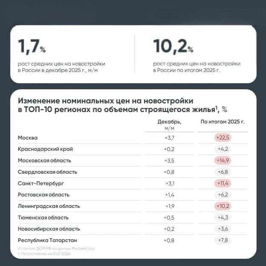Click the +0,8 December value for Свердловская область
The image size is (266, 266).
169,172
